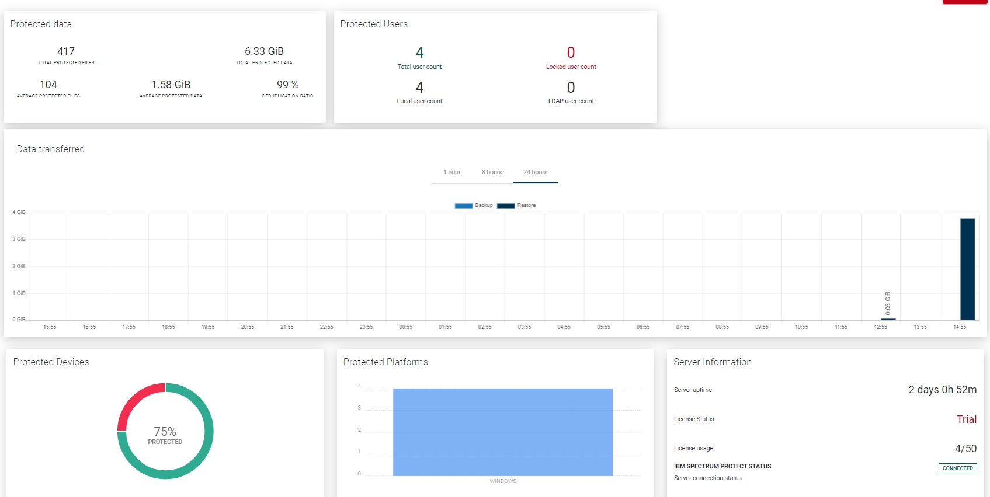Click the red button at top right
The height and width of the screenshot is (497, 990).
[x=965, y=2]
